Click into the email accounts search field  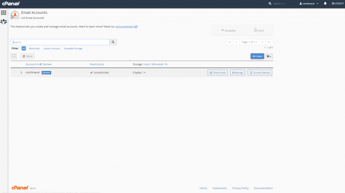click(x=60, y=42)
